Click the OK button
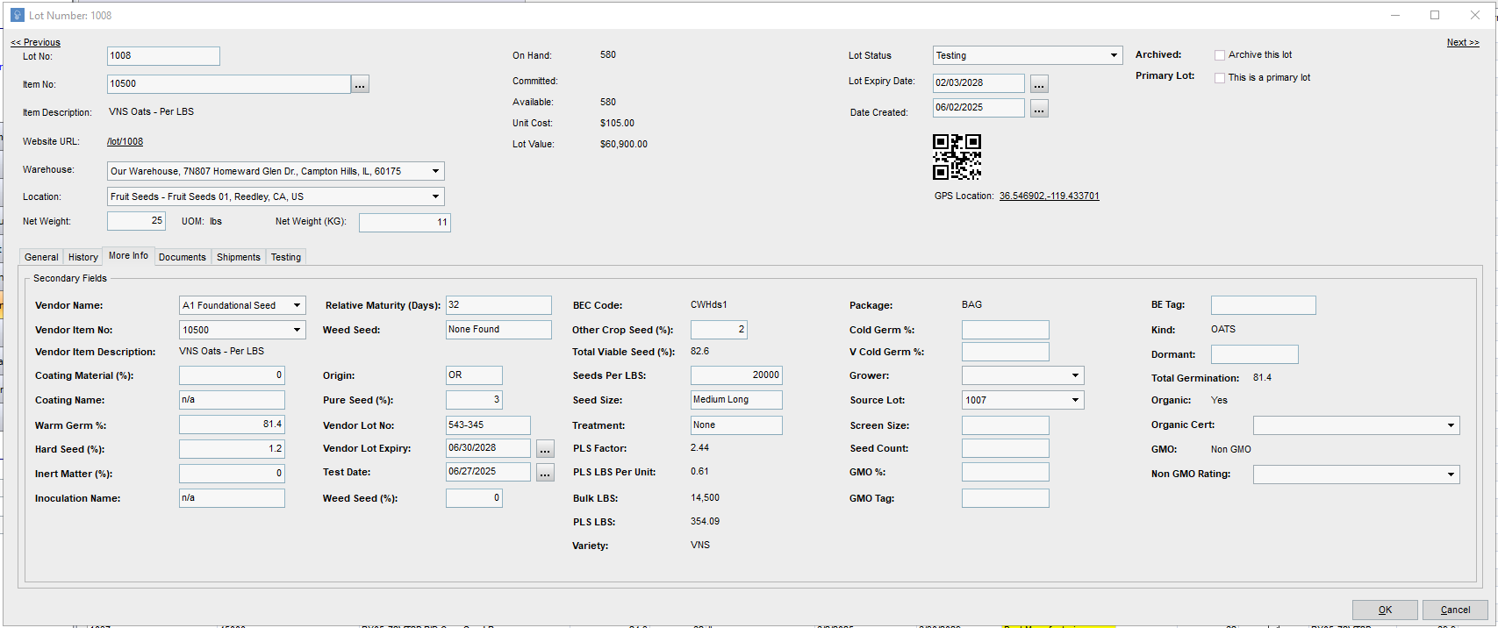The width and height of the screenshot is (1498, 628). [x=1385, y=610]
